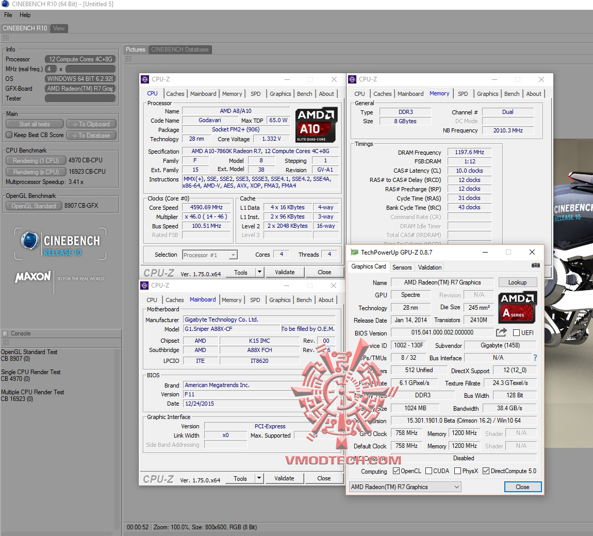Open the AMD Radeon R7 Graphics device dropdown
Viewport: 593px width, 536px height.
coord(405,487)
